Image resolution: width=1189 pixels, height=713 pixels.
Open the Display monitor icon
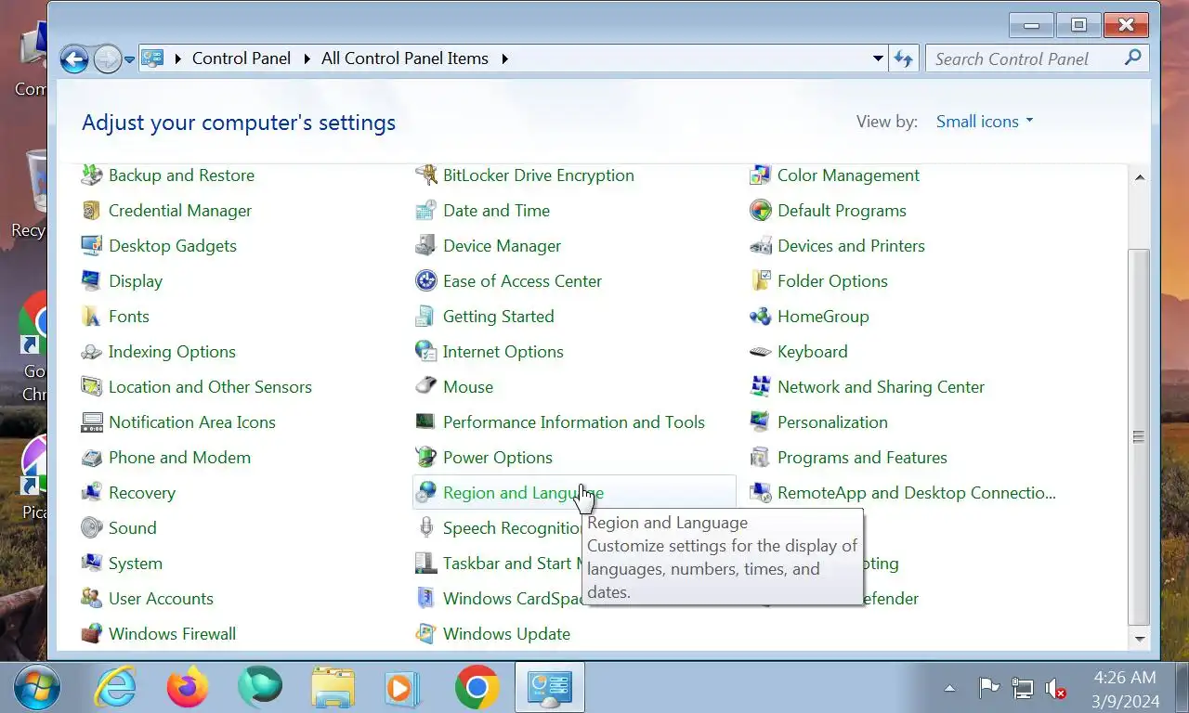pos(91,280)
